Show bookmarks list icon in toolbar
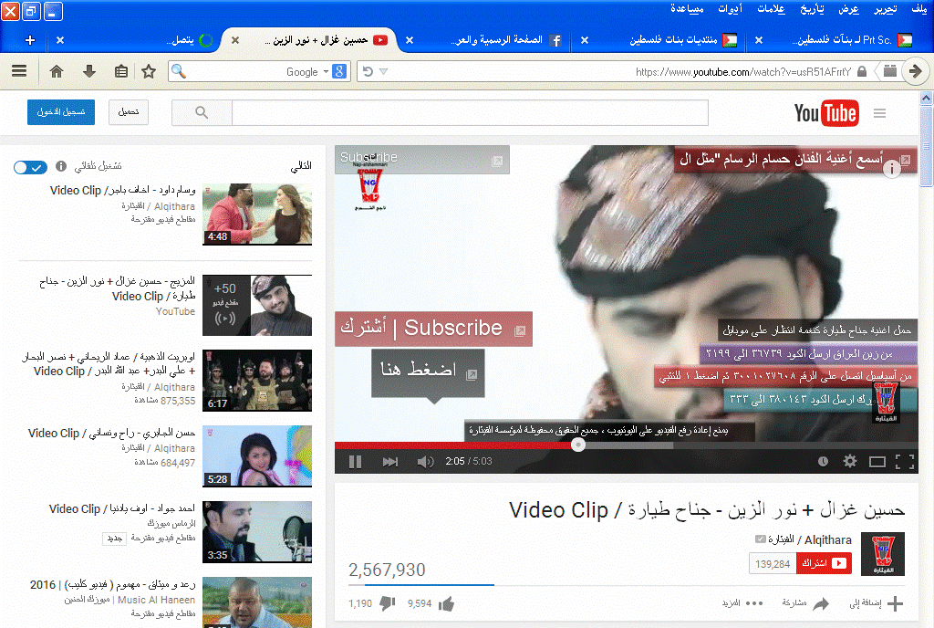934x628 pixels. coord(121,71)
